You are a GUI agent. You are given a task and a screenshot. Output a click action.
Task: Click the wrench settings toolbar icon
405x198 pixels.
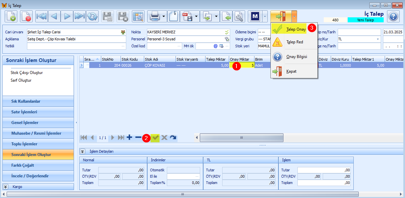(239, 16)
